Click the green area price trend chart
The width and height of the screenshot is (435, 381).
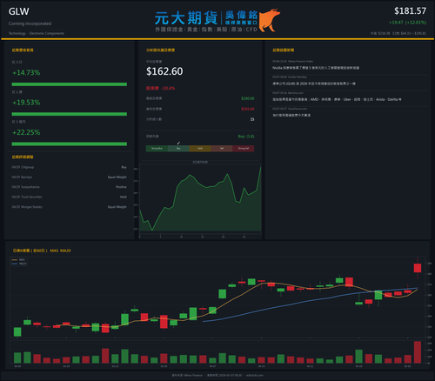[200, 200]
